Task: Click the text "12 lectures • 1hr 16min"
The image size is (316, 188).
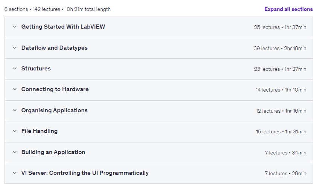Action: pyautogui.click(x=281, y=111)
